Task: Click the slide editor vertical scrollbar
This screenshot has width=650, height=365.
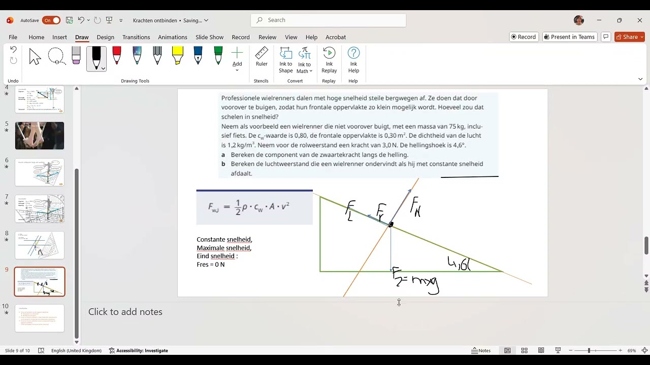Action: point(646,245)
